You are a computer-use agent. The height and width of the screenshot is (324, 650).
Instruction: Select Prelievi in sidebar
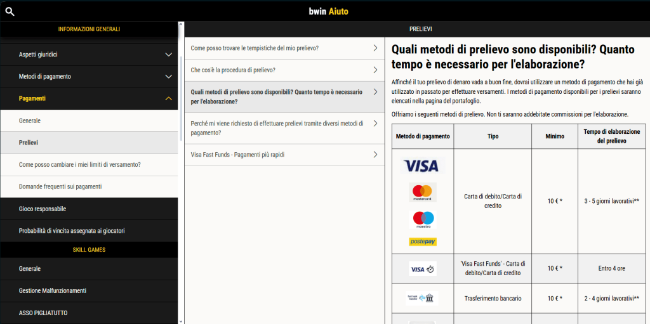coord(89,143)
